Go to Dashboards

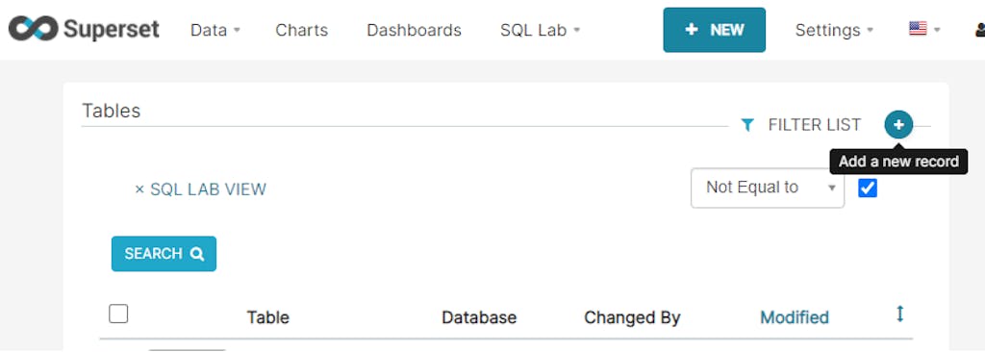click(414, 30)
